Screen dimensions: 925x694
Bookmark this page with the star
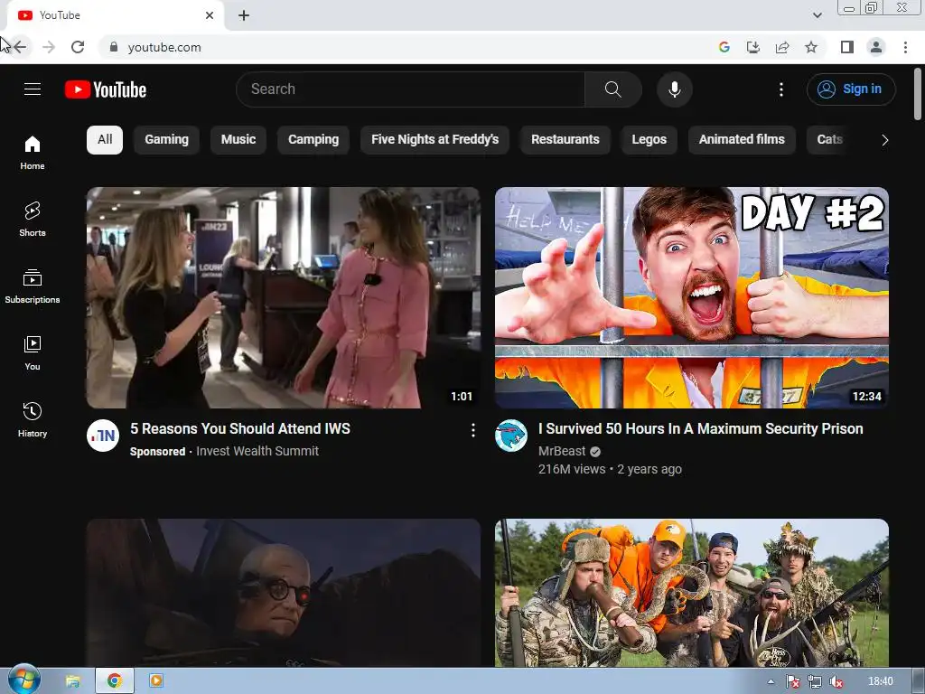811,47
